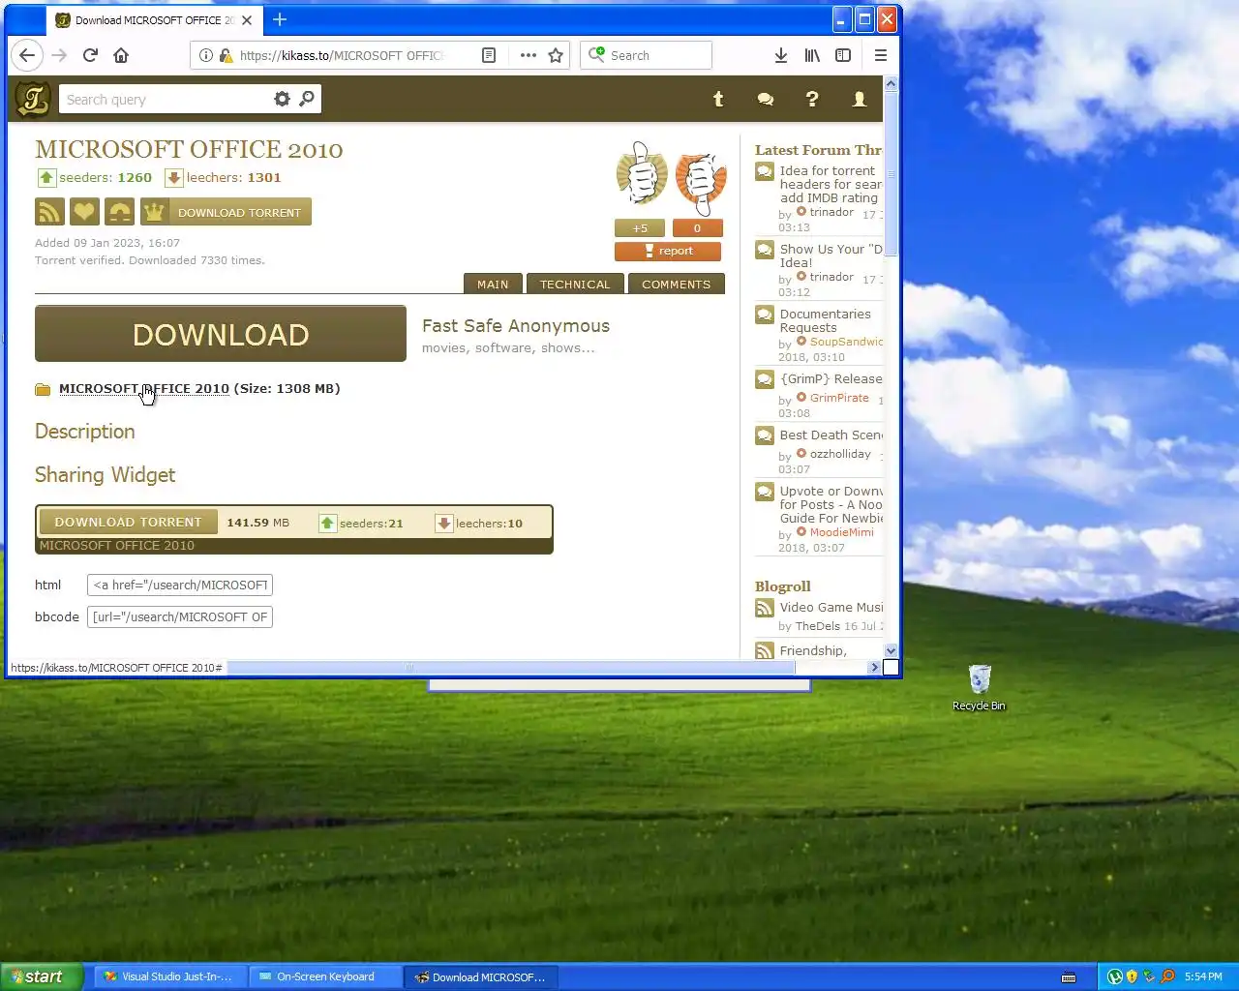Screen dimensions: 1239x991
Task: Open the Firefox hamburger menu
Action: point(880,55)
